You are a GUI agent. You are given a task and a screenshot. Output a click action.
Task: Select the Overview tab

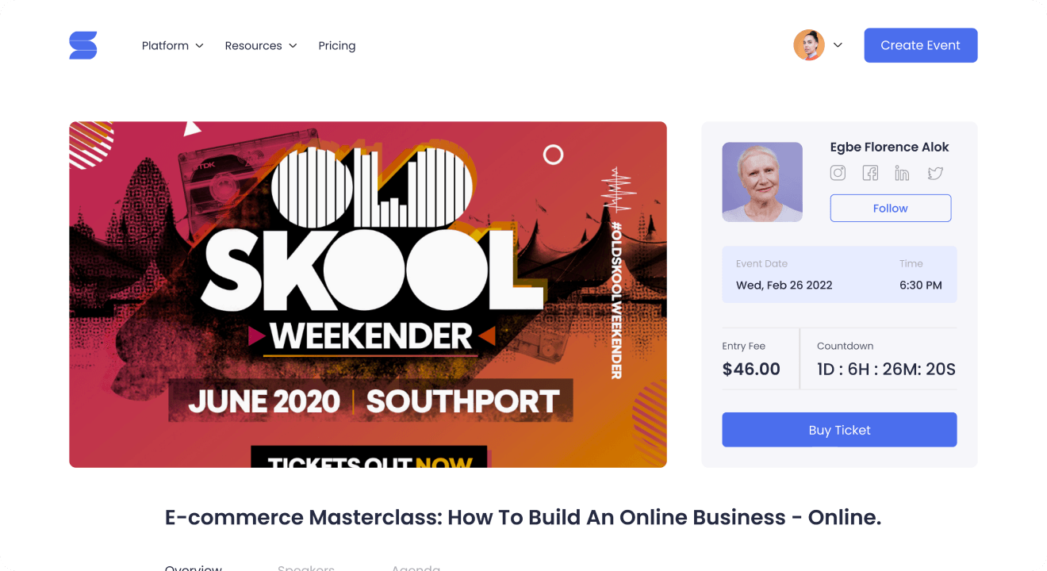point(194,567)
